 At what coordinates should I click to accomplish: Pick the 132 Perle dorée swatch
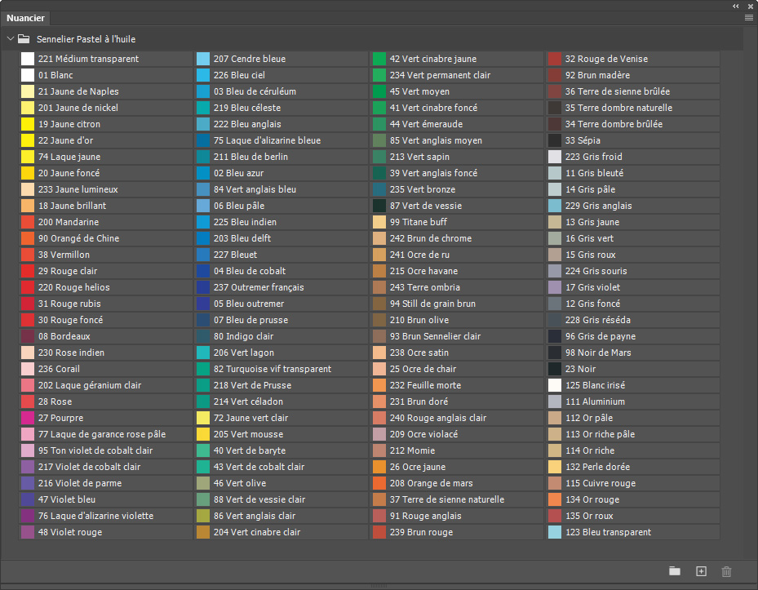point(633,467)
